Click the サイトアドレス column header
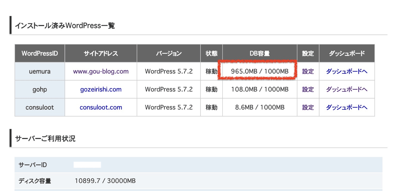The image size is (393, 191). coord(101,53)
